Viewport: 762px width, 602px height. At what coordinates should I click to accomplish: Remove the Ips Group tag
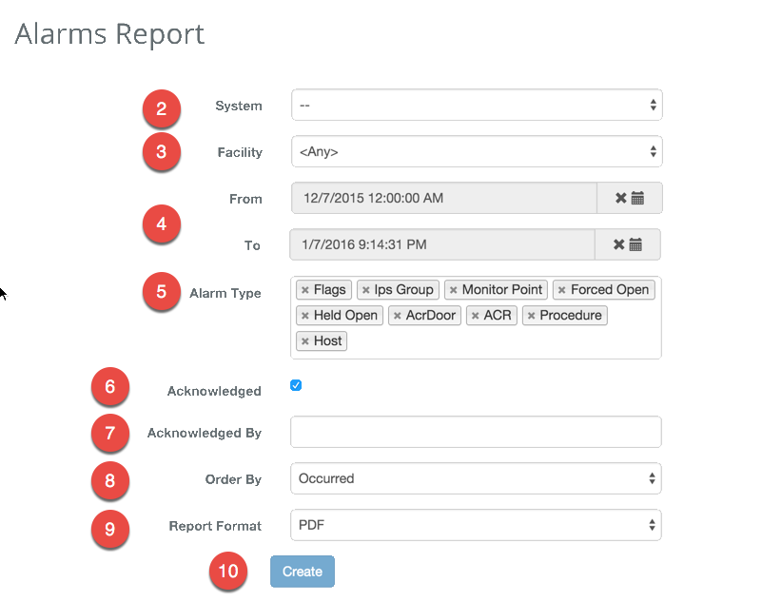tap(365, 290)
